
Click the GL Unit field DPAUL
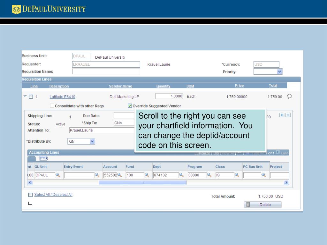click(45, 175)
